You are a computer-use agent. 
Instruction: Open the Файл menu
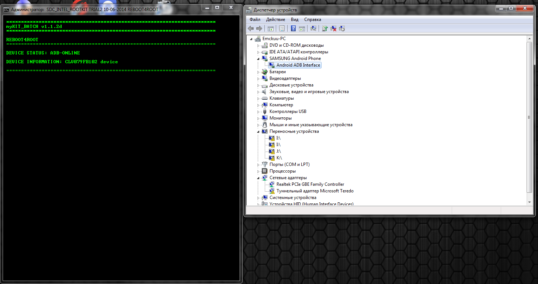[x=255, y=19]
